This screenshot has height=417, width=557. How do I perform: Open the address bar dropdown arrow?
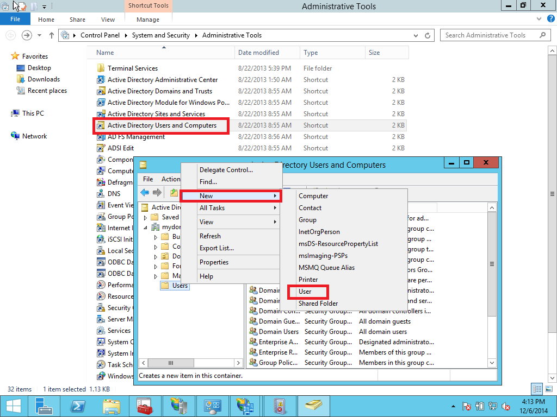(x=414, y=35)
